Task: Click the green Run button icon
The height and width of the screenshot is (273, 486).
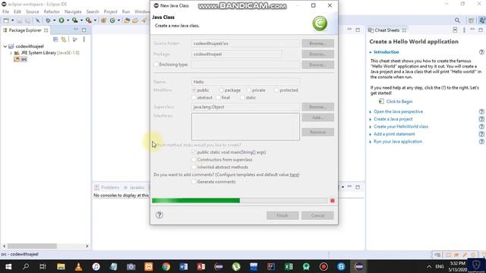Action: click(62, 20)
